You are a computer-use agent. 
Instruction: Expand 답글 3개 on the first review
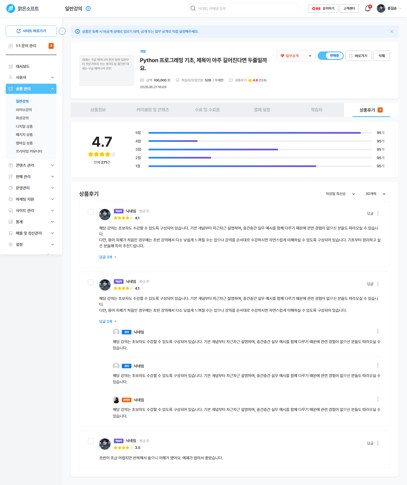click(x=108, y=257)
